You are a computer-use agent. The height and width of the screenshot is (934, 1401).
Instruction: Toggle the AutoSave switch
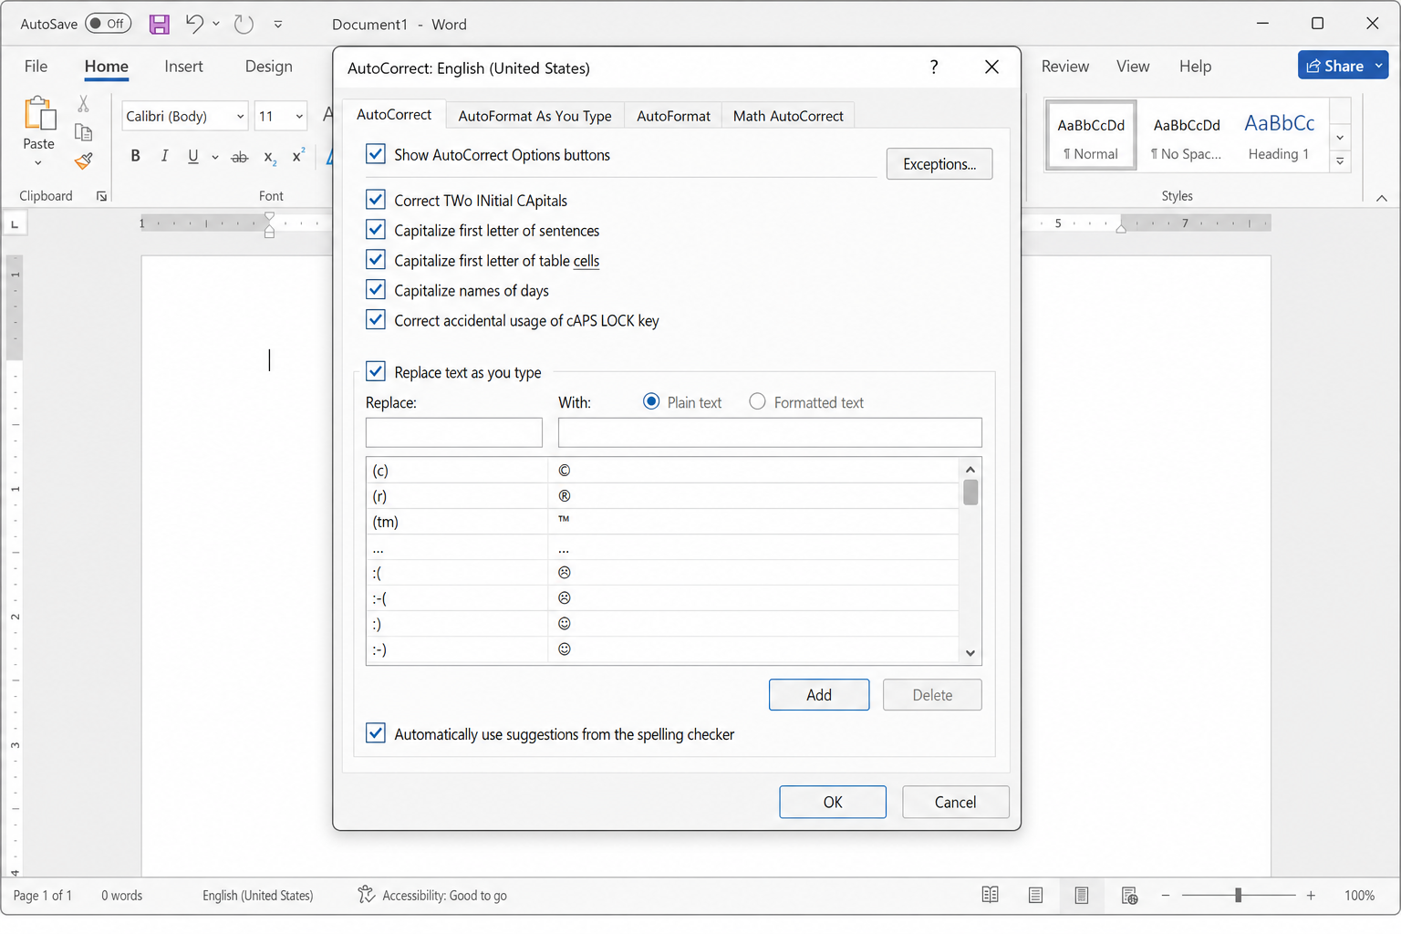tap(108, 24)
